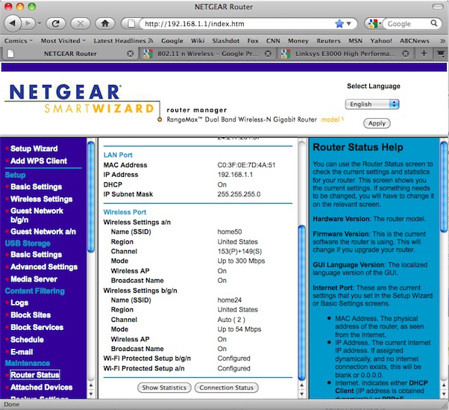Screen dimensions: 449x410
Task: Click the sidebar menu scrollbar thumb
Action: [91, 197]
